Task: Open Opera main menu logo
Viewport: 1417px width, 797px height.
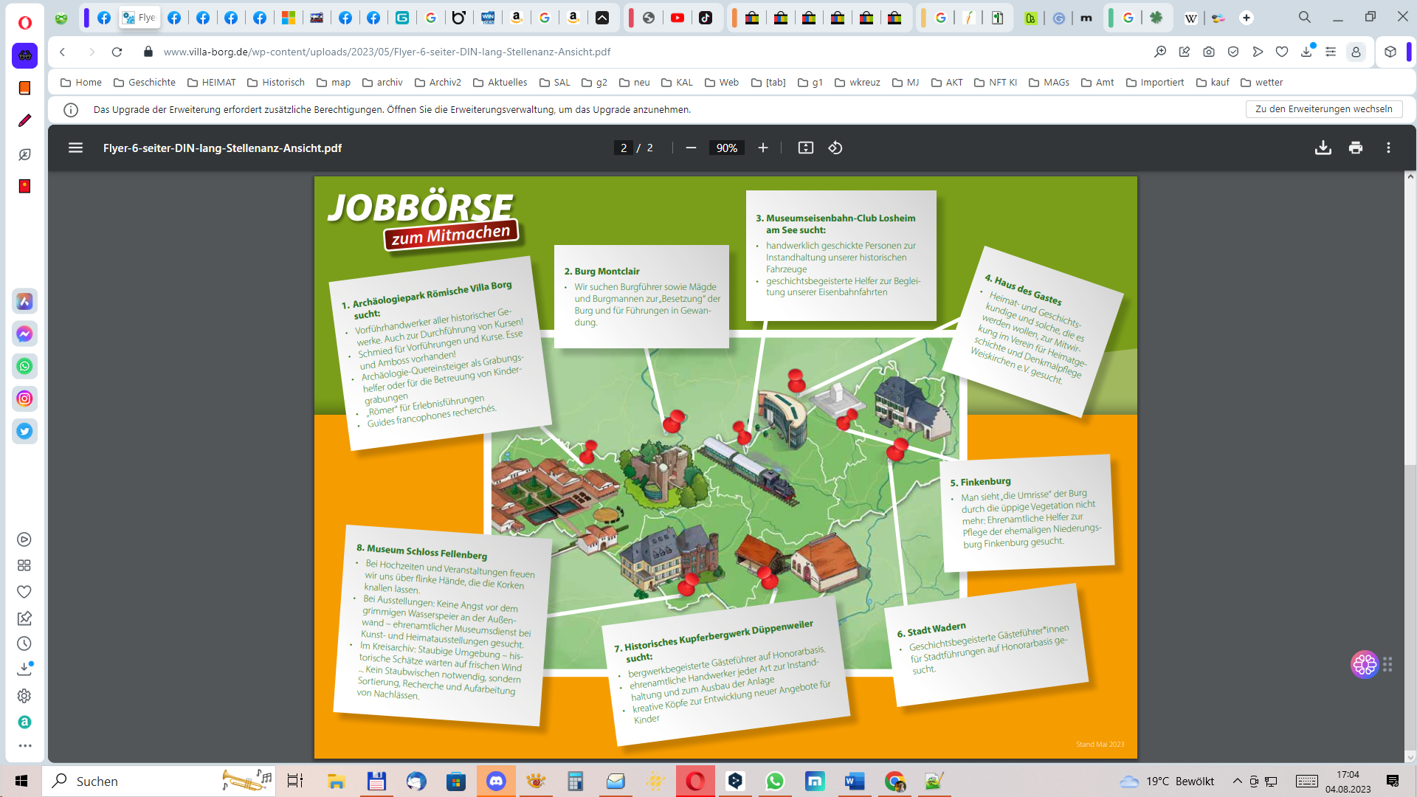Action: [x=24, y=23]
